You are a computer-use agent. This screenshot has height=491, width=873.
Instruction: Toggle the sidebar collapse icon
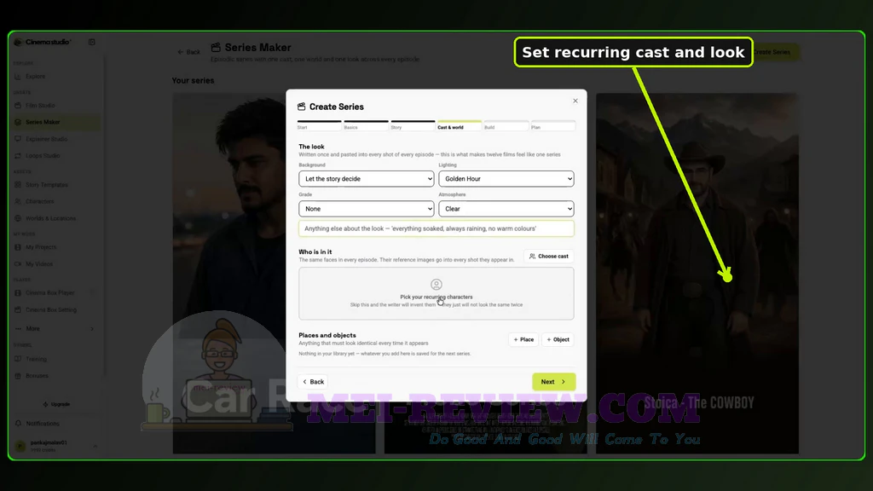point(92,42)
